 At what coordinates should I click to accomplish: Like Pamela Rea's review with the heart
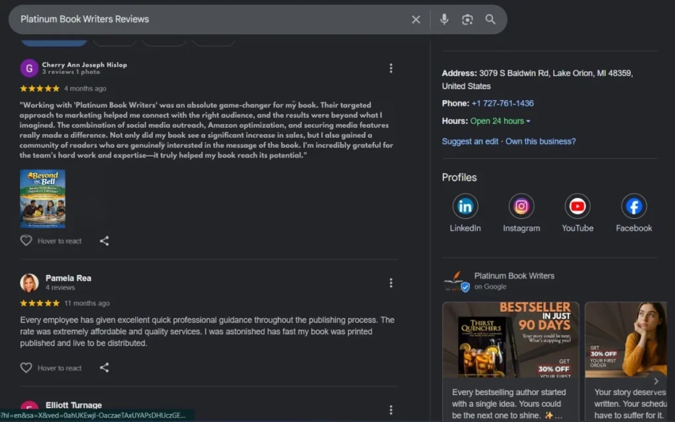click(26, 368)
